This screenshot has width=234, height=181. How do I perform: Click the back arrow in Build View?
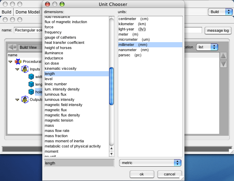tap(12, 47)
